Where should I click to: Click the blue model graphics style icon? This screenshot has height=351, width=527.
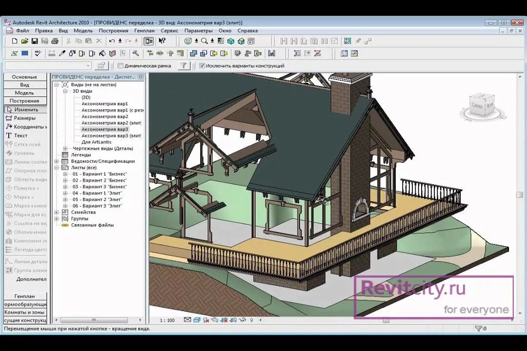(x=197, y=320)
